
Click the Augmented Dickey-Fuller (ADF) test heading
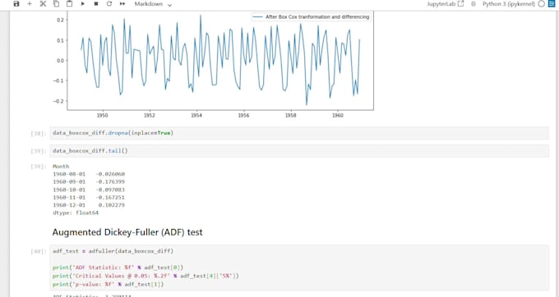click(127, 232)
